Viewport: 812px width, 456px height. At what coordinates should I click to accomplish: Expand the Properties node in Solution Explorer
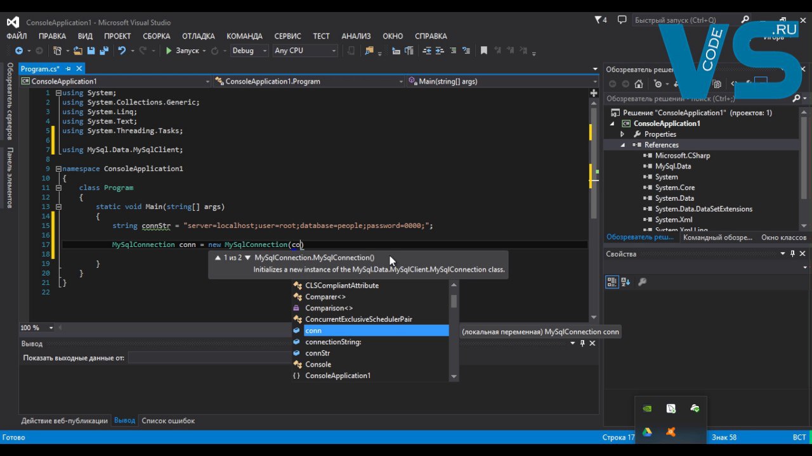622,134
